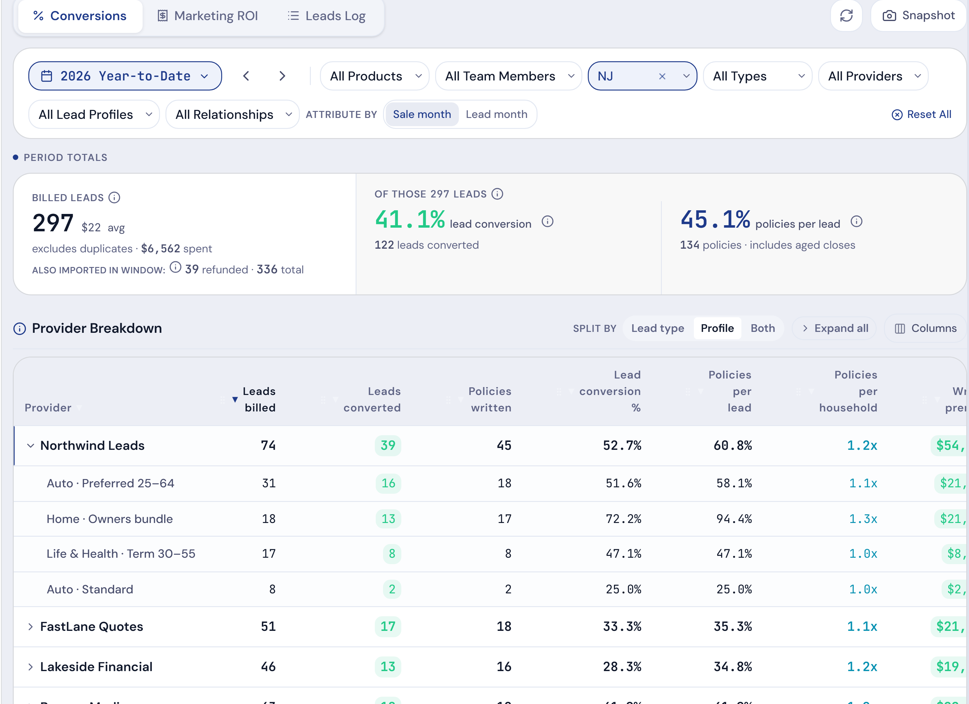The width and height of the screenshot is (969, 704).
Task: Click the Provider column header
Action: [48, 407]
